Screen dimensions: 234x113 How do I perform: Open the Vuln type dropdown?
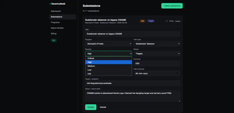pyautogui.click(x=157, y=44)
